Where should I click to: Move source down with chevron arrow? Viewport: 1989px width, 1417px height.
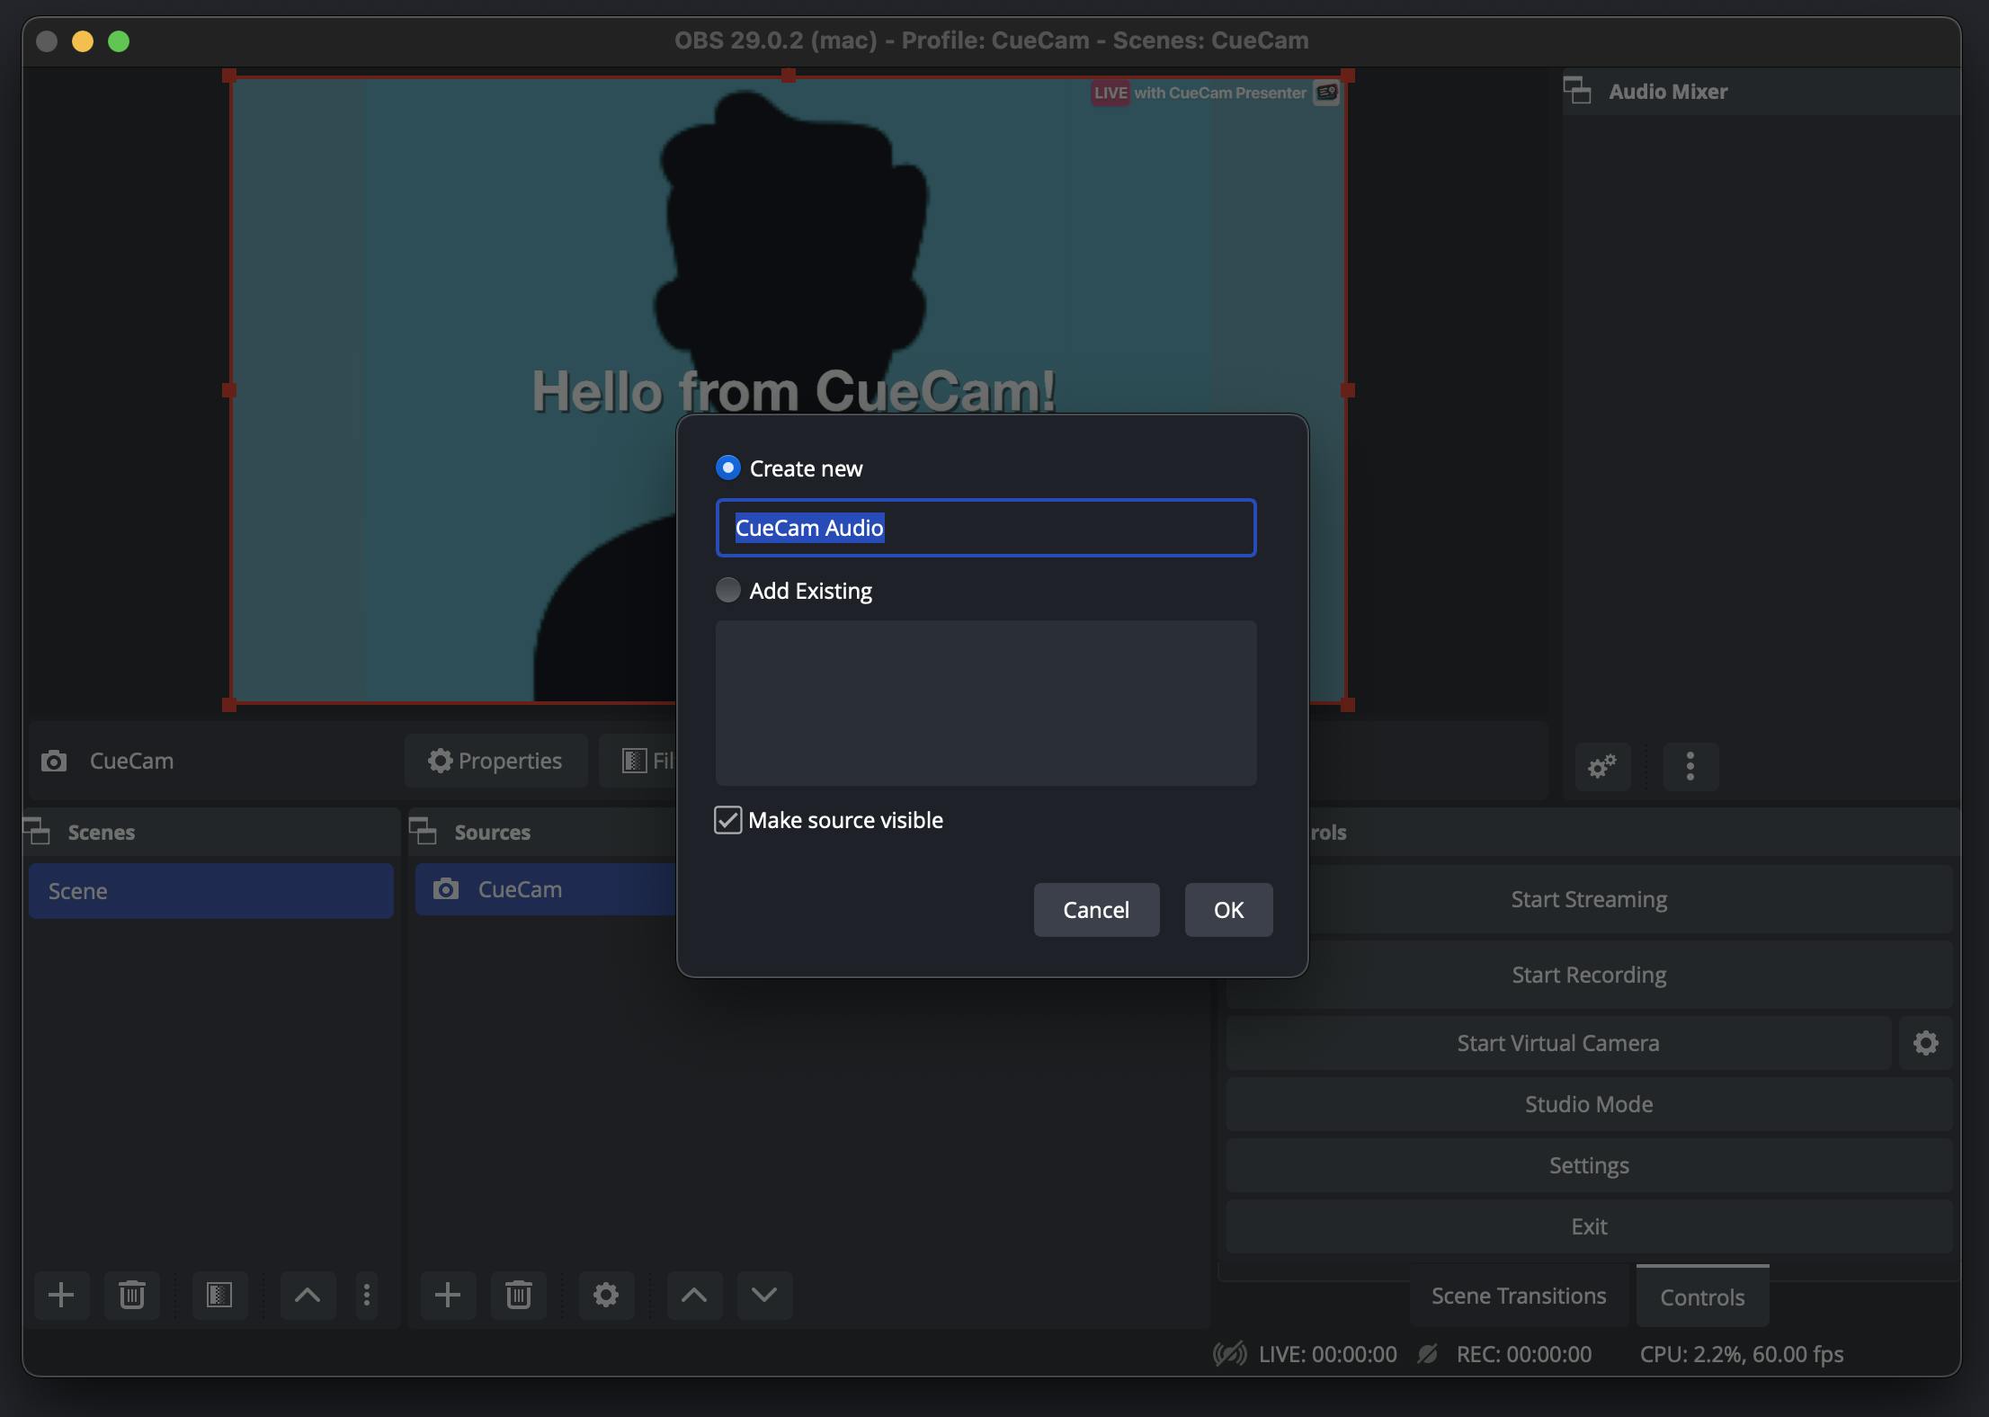(x=764, y=1295)
